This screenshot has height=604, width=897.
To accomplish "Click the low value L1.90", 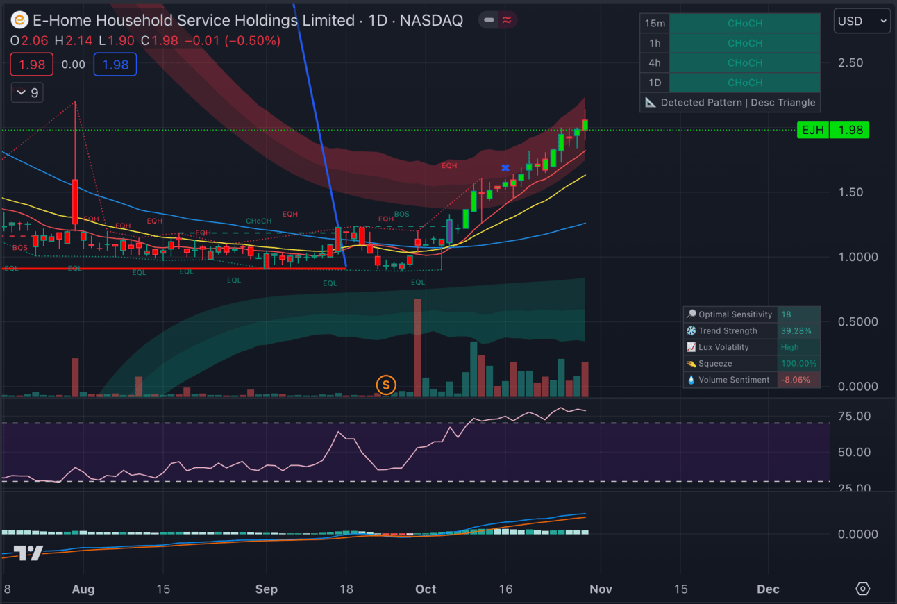I will tap(116, 41).
